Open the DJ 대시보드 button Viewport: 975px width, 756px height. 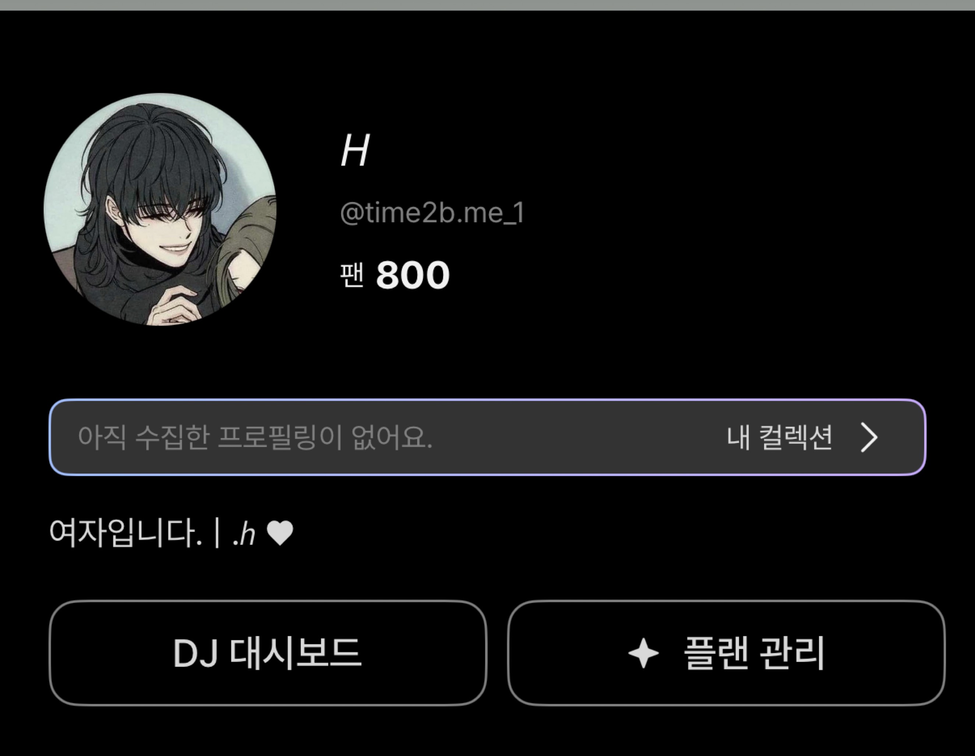click(268, 653)
